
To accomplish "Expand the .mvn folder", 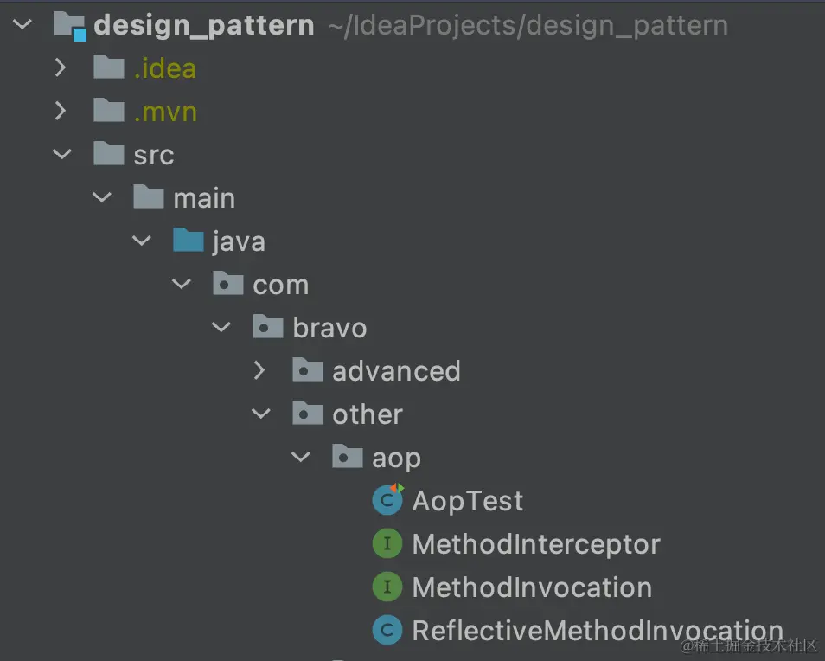I will pyautogui.click(x=61, y=111).
